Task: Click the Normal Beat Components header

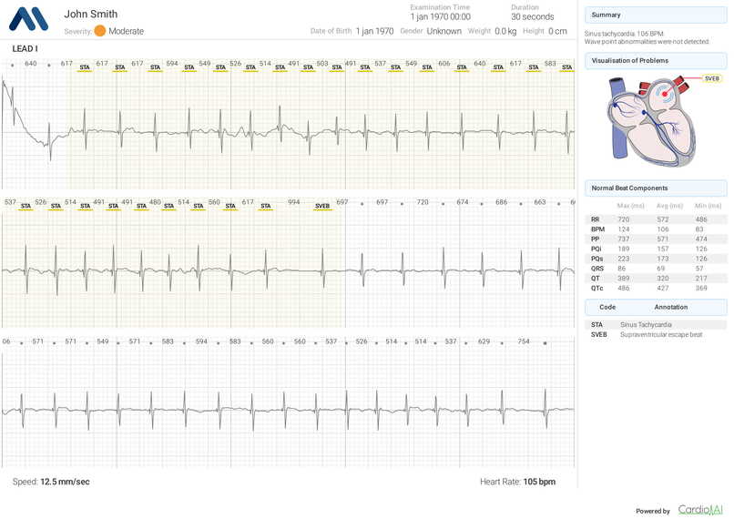Action: coord(656,188)
